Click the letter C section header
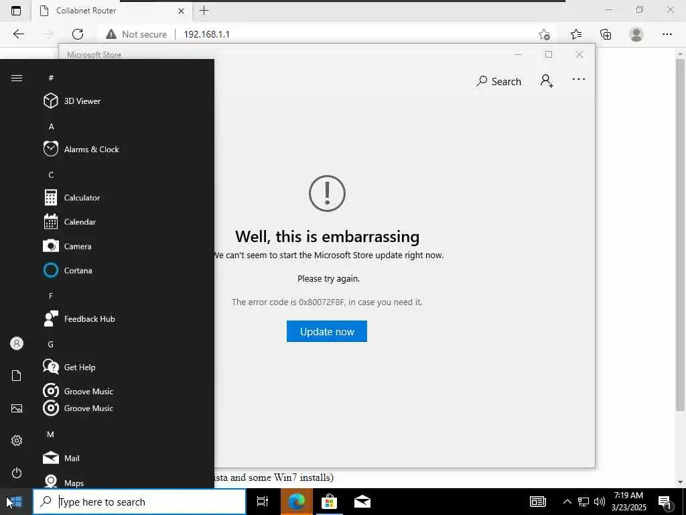This screenshot has height=515, width=686. (x=51, y=175)
